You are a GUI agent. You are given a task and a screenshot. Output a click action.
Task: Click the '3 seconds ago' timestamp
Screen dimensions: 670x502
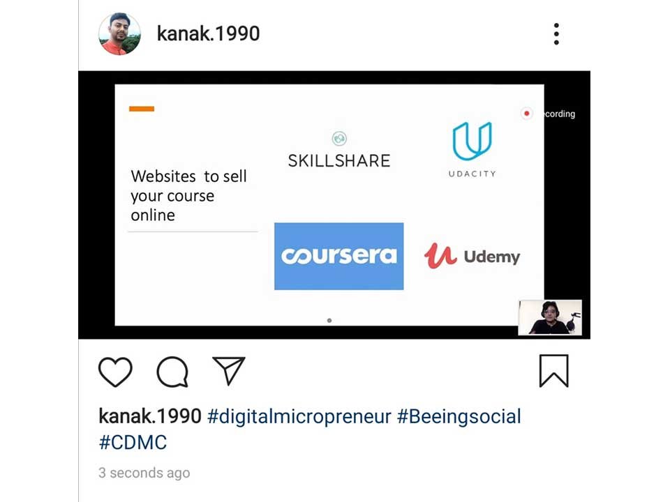144,473
